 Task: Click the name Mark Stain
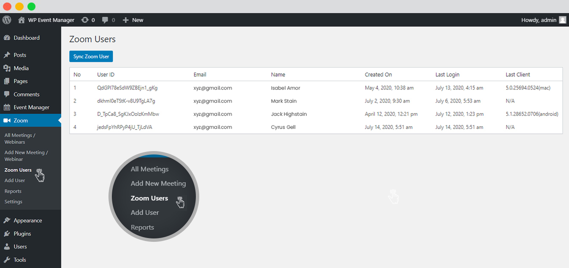[x=284, y=101]
